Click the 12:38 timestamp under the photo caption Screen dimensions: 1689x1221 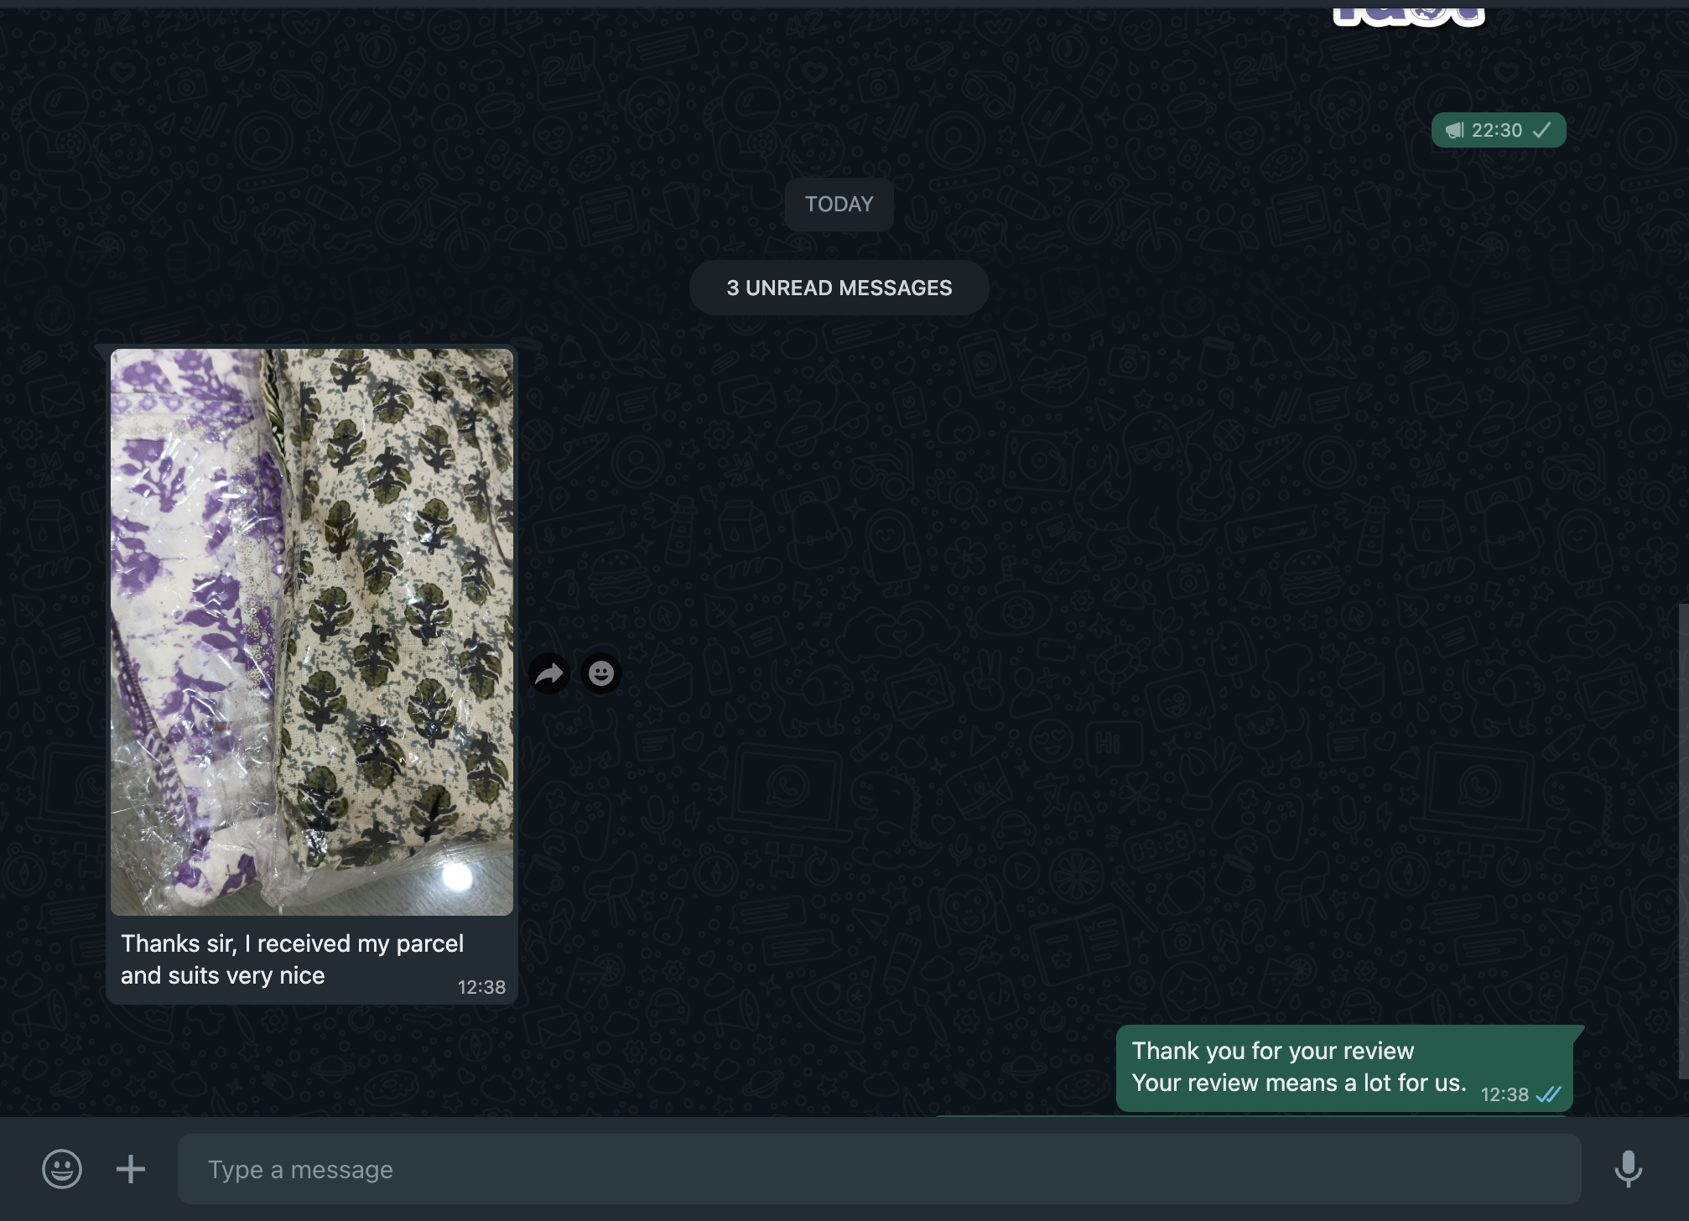tap(481, 987)
